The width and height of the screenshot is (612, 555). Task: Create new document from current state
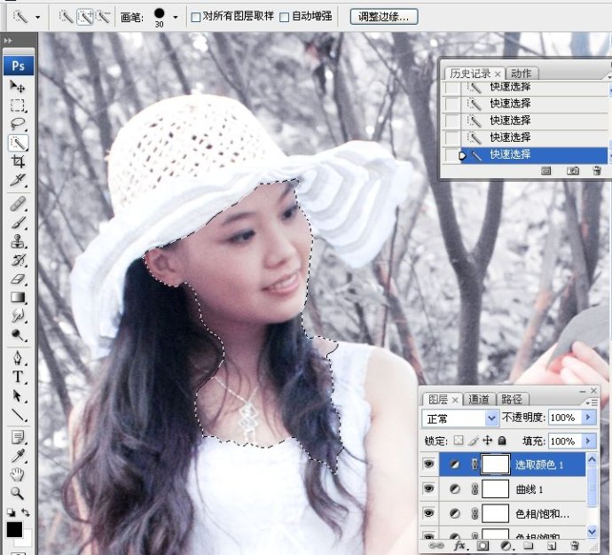tap(546, 171)
